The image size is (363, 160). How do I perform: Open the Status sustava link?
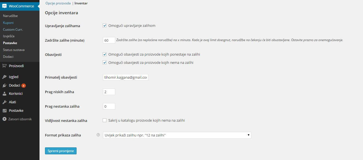point(14,50)
